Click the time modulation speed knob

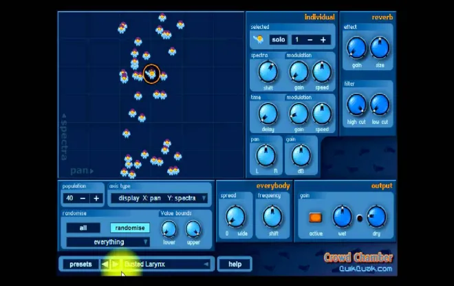322,114
